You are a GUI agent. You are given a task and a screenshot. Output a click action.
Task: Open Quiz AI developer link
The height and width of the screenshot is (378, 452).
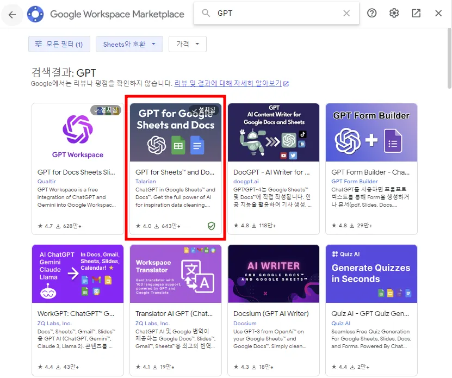340,324
